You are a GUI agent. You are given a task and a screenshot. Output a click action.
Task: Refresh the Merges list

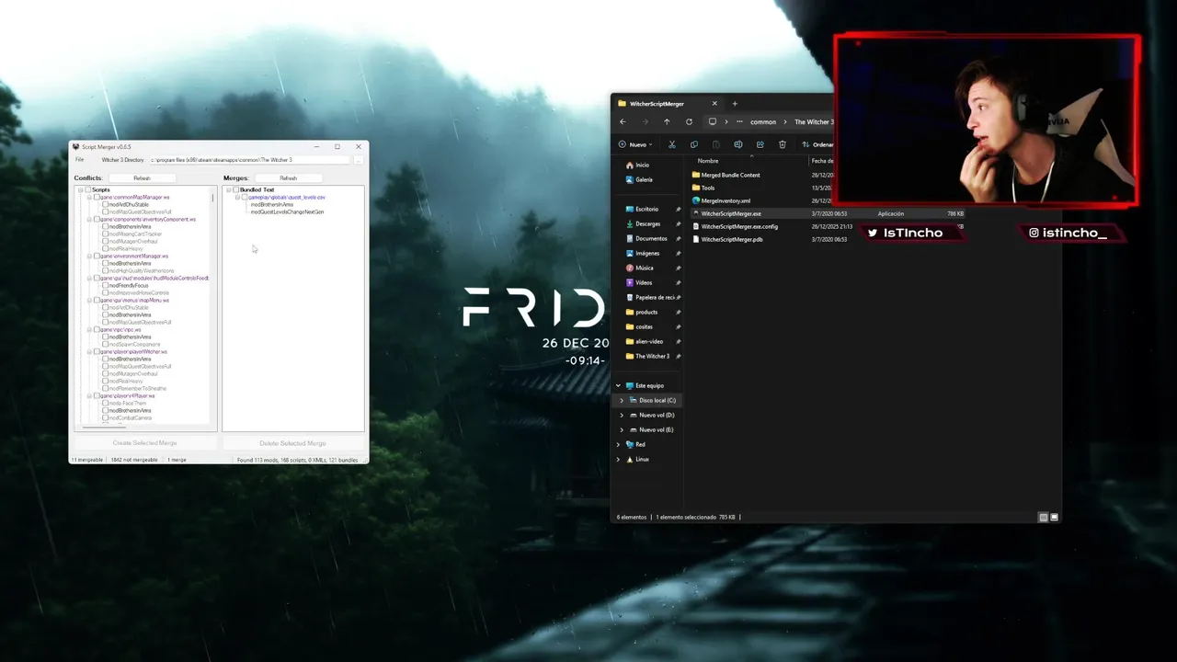289,177
